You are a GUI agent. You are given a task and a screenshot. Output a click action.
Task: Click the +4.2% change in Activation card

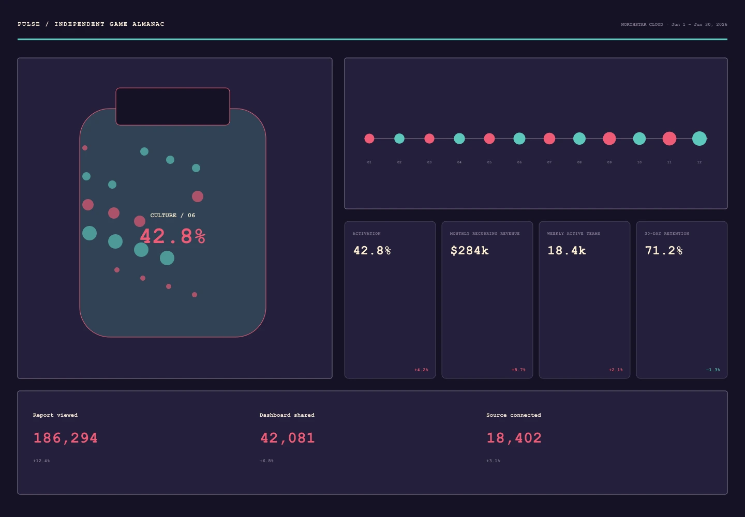421,370
